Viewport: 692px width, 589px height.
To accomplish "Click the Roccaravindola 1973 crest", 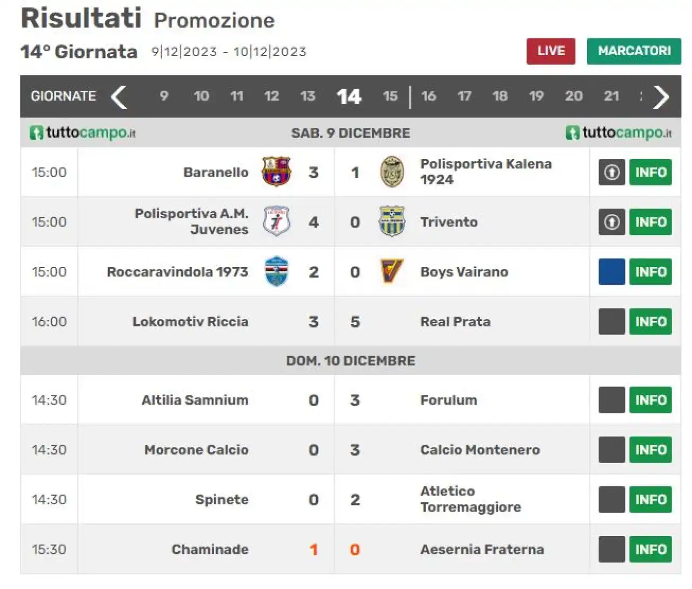I will [276, 271].
